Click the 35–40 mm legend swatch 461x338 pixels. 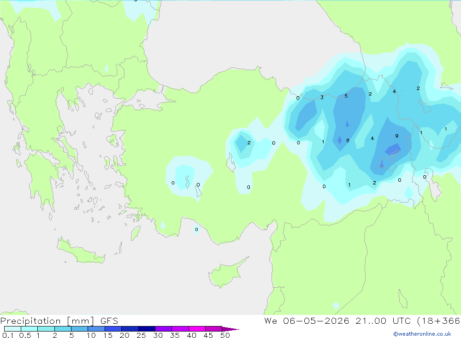[x=180, y=329]
